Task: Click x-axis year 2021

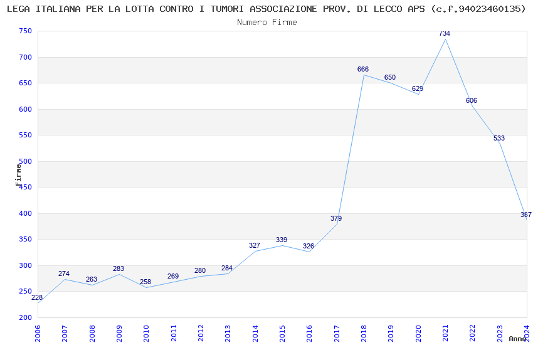Action: [x=445, y=334]
